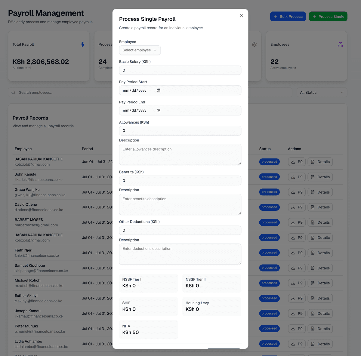Screen dimensions: 361x356
Task: Open the Select employee dropdown
Action: click(x=140, y=50)
